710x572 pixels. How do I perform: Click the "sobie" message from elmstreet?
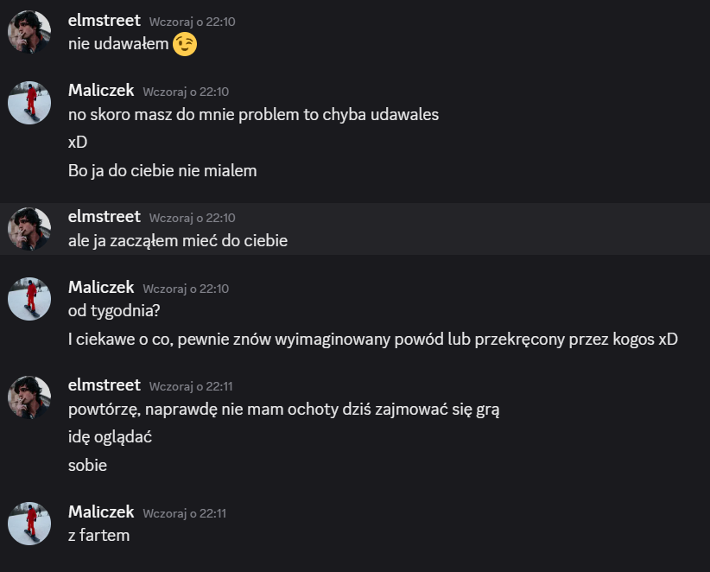(87, 466)
